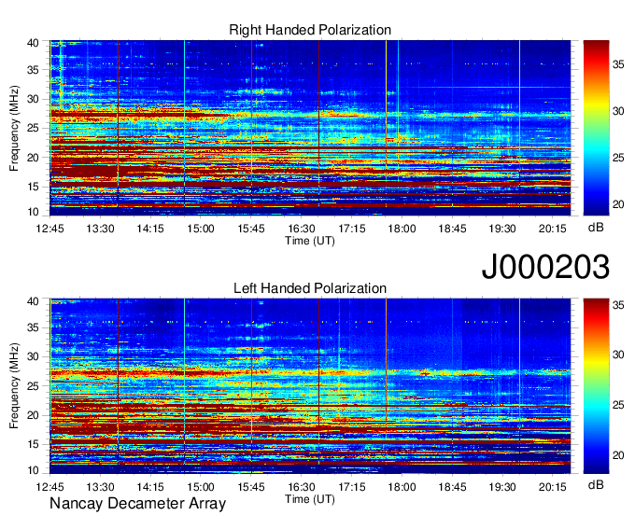Click the 10 MHz tick of Right Handed plot
Screen dimensions: 635x515
click(x=34, y=212)
